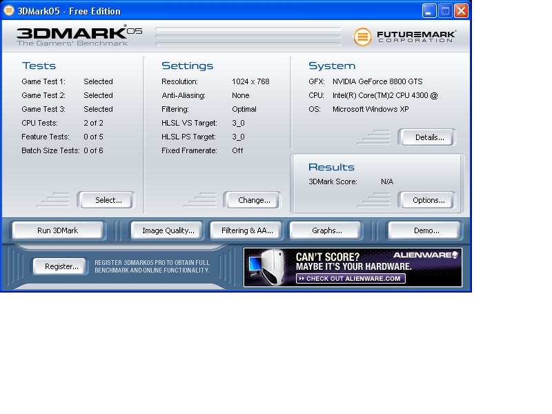Click the Game Test 2 Selected status
552x414 pixels.
coord(98,95)
